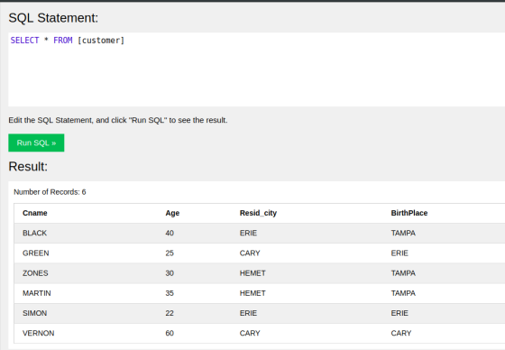
Task: Click the SELECT keyword in the editor
Action: [24, 41]
